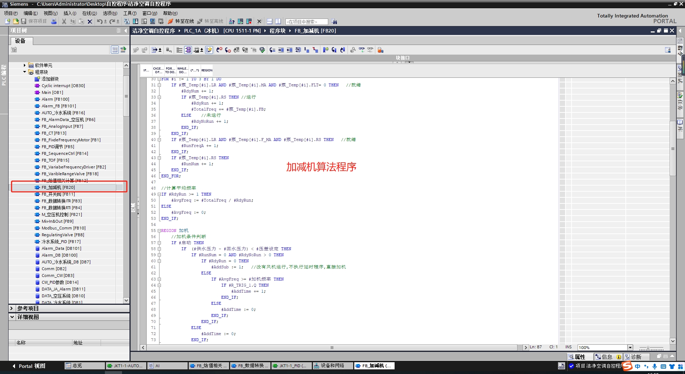685x374 pixels.
Task: Click the Open project icon
Action: tap(16, 21)
